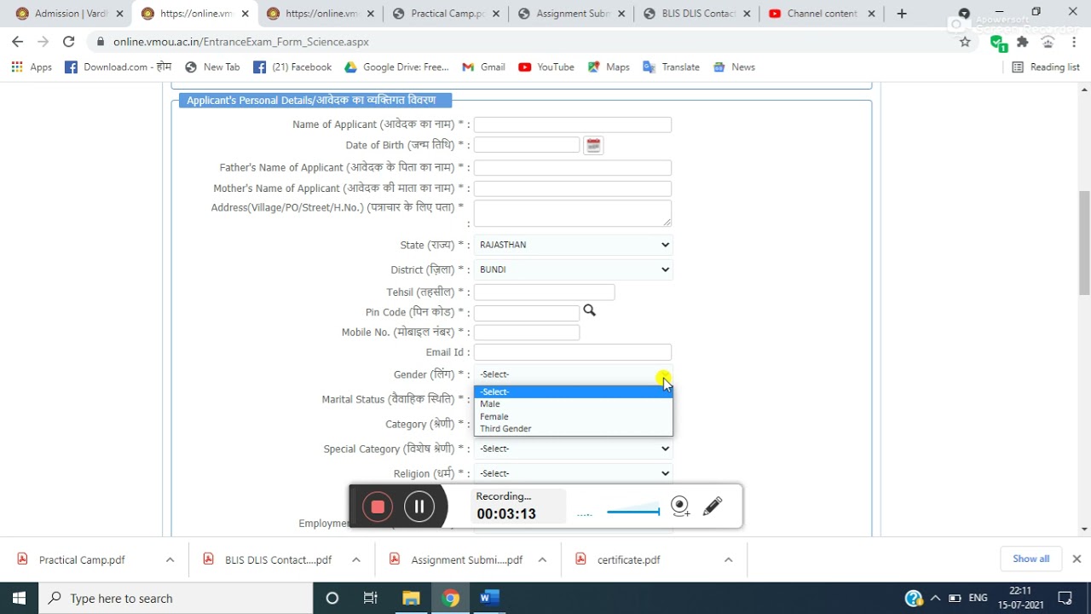Open the recorder webcam icon
Image resolution: width=1091 pixels, height=614 pixels.
point(680,507)
